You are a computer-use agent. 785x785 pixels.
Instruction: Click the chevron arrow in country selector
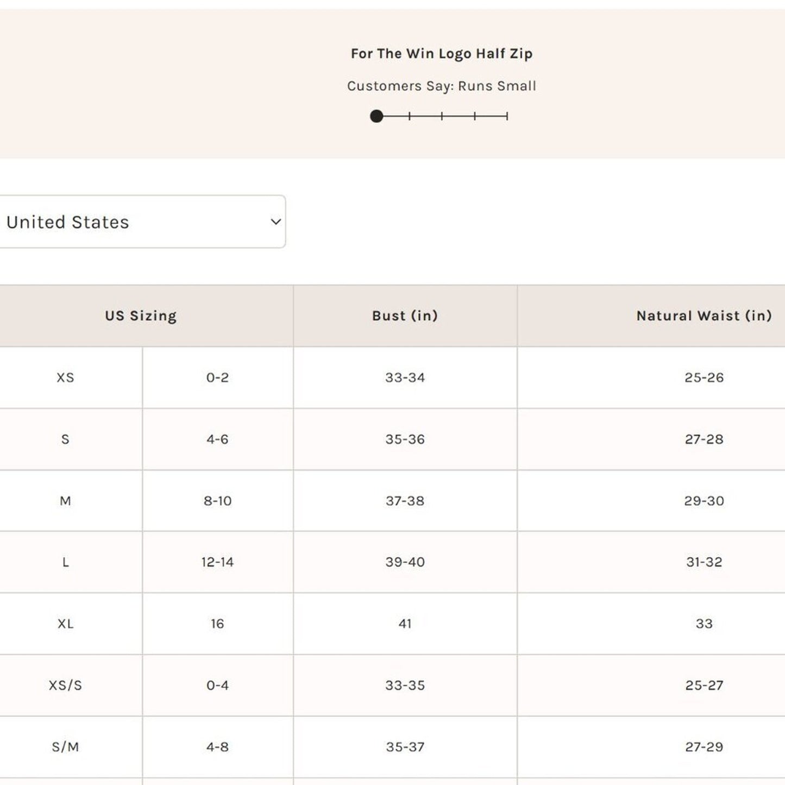(x=276, y=222)
